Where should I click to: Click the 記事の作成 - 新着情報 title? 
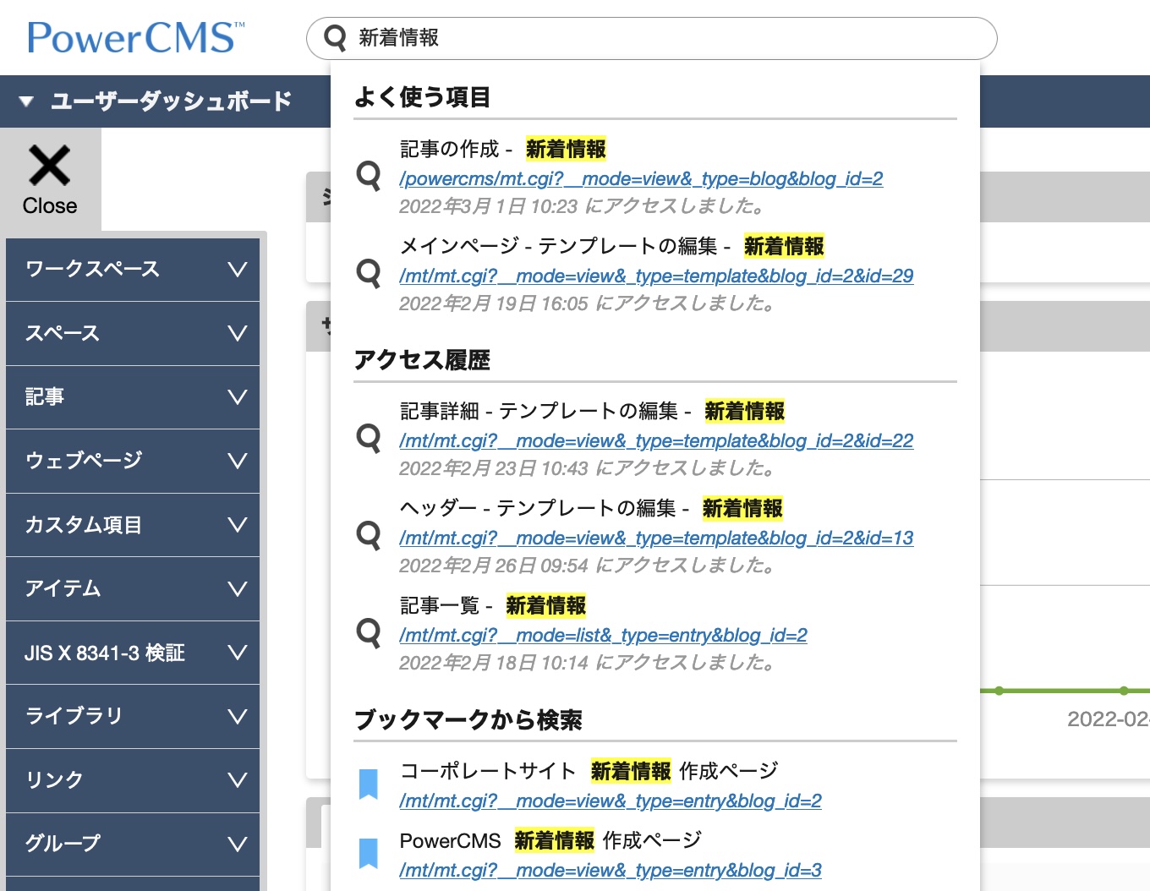503,150
